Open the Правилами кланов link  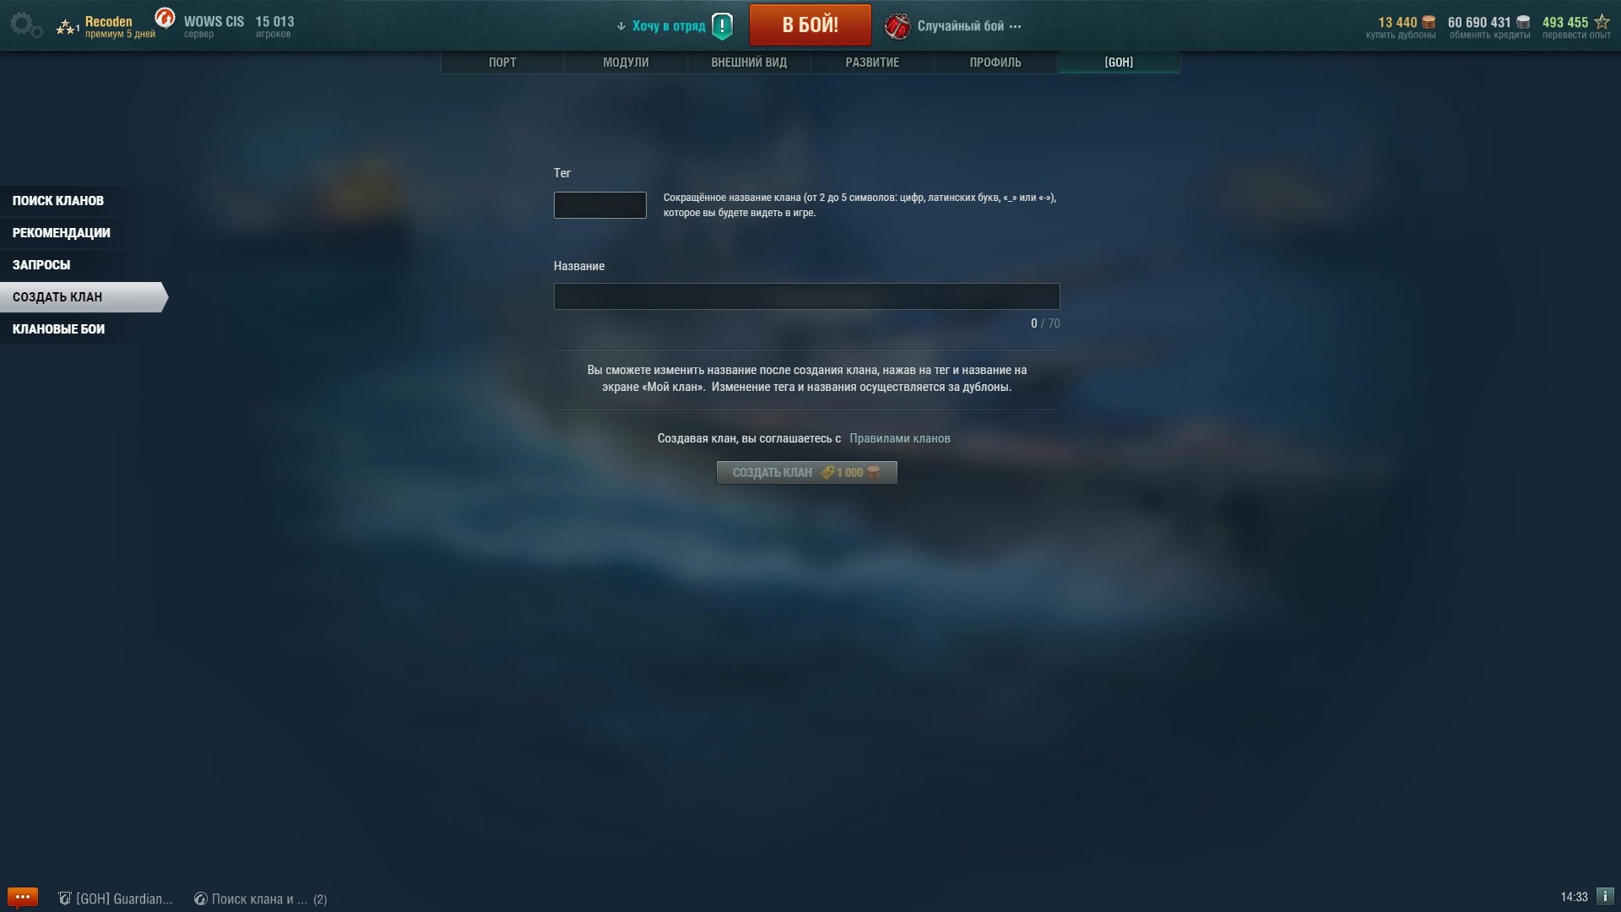900,438
